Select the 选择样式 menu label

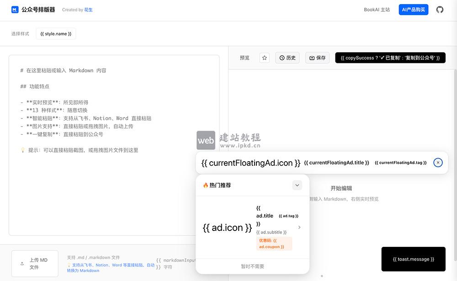(x=20, y=33)
